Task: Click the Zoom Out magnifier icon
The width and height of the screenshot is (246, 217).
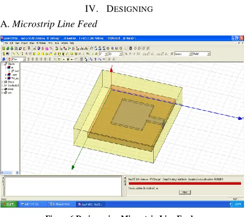Action: tap(117, 49)
